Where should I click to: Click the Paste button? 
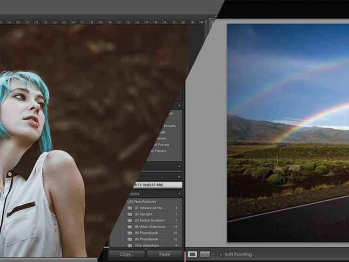[164, 255]
